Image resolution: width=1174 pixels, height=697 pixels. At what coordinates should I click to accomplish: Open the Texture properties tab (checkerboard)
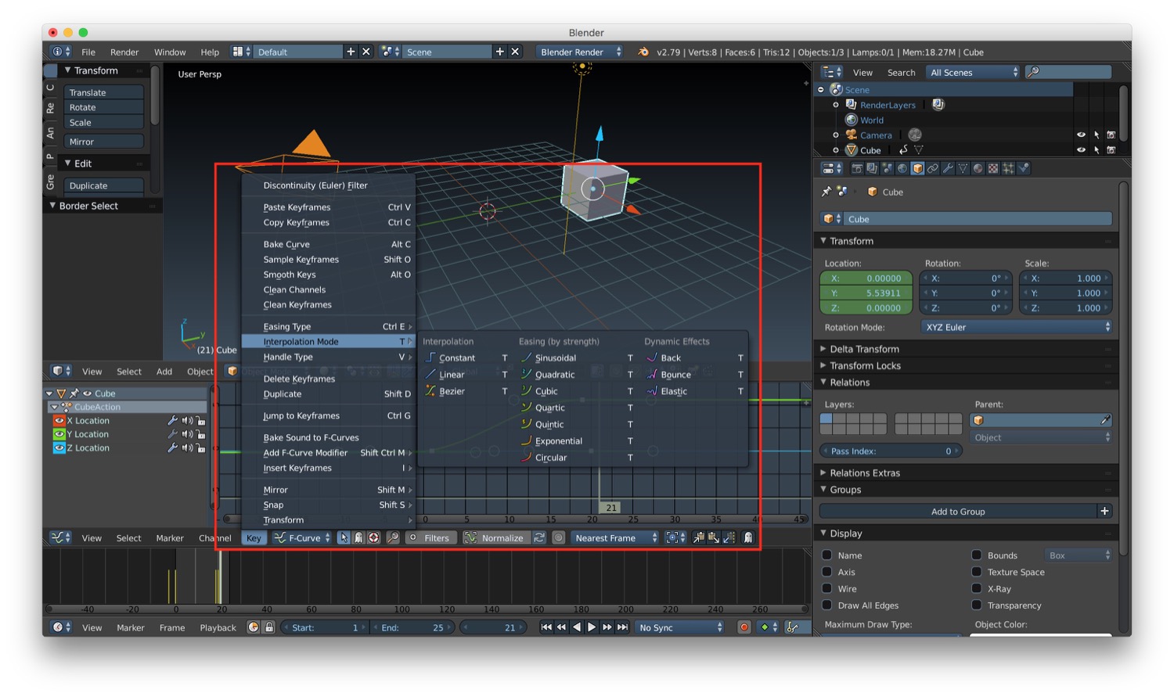coord(993,168)
